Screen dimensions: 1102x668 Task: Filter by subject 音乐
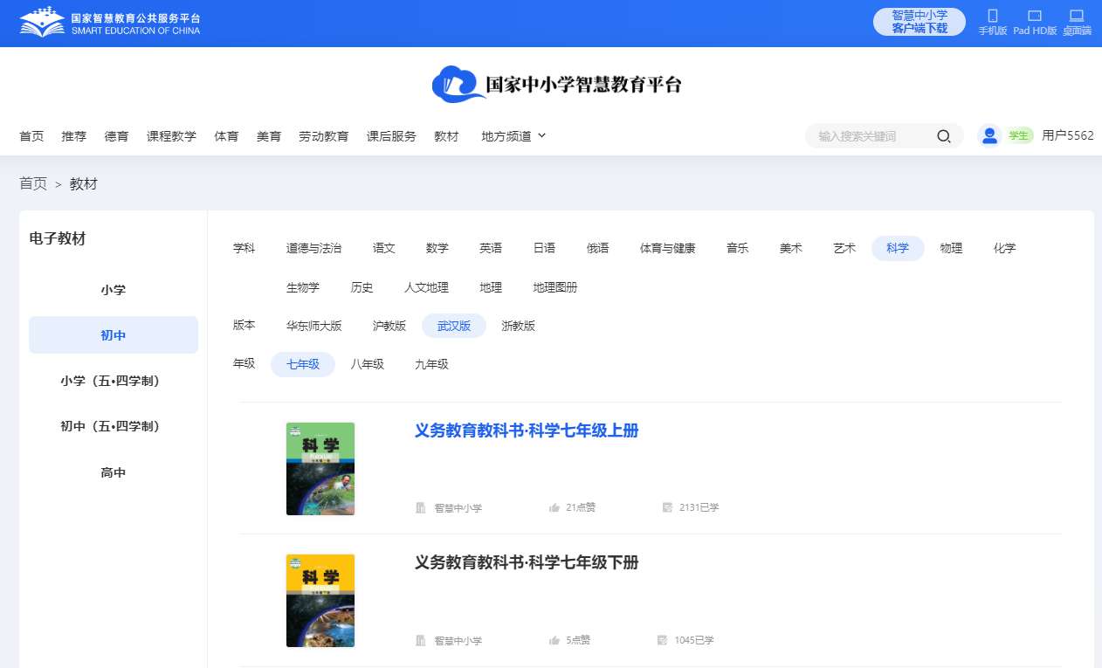738,248
